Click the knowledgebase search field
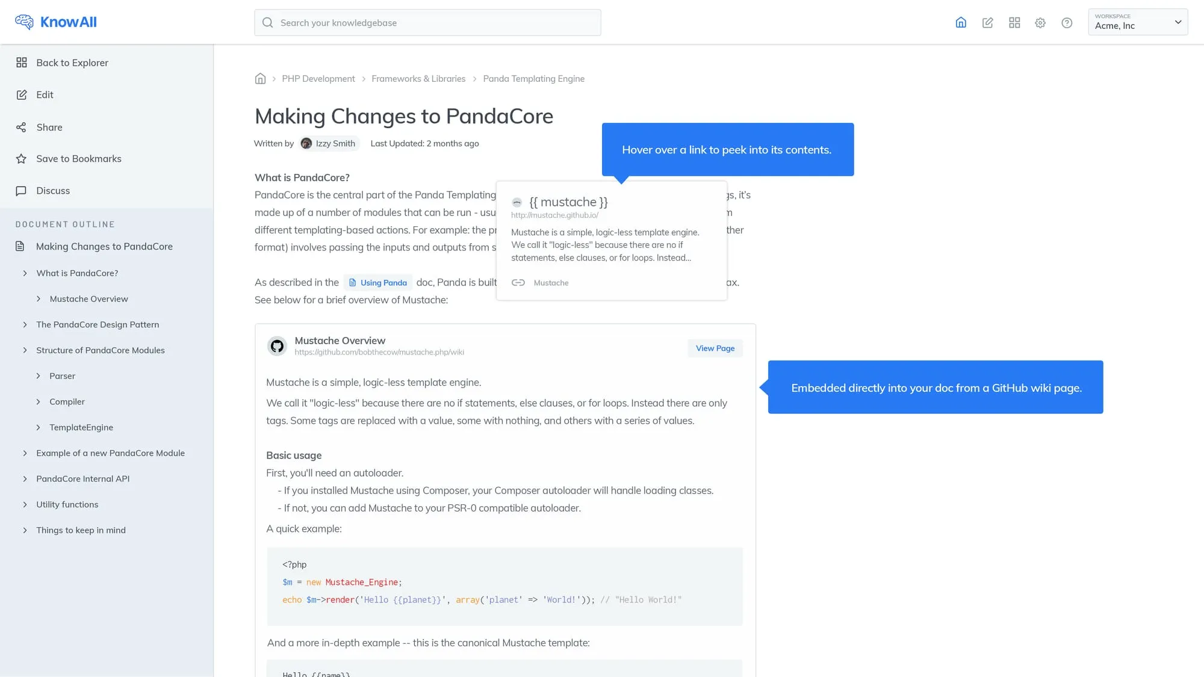The height and width of the screenshot is (677, 1204). (427, 23)
